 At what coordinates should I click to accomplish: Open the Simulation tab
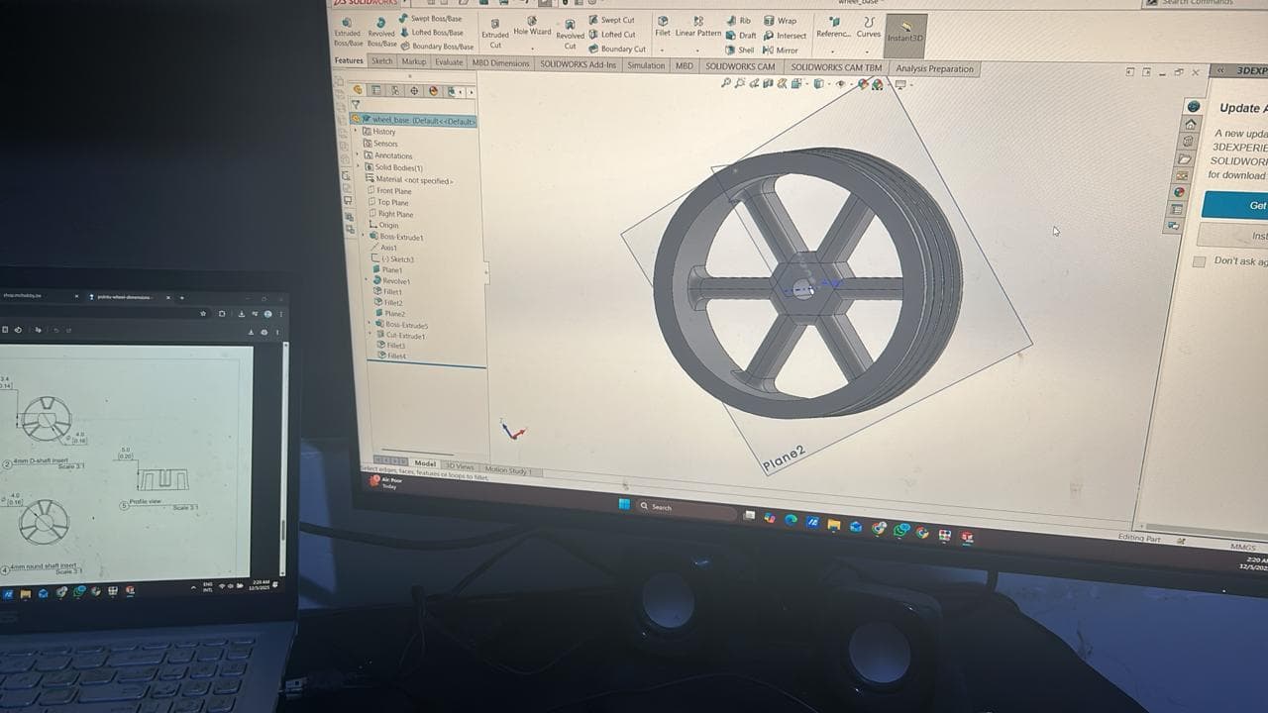point(646,65)
